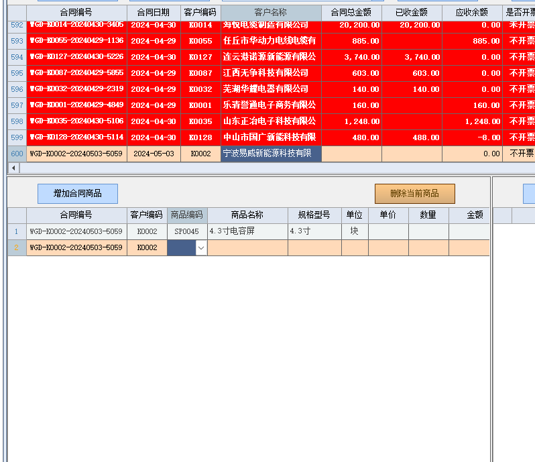Click customer code K0127
Viewport: 535px width, 462px height.
[x=200, y=57]
